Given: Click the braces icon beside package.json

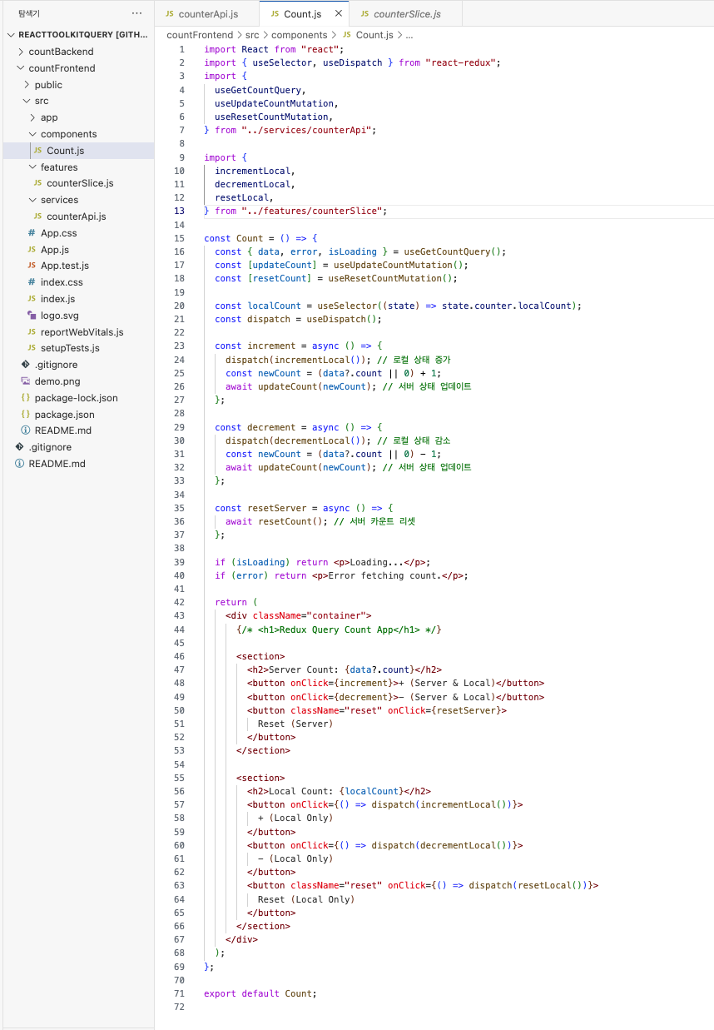Looking at the screenshot, I should click(26, 415).
